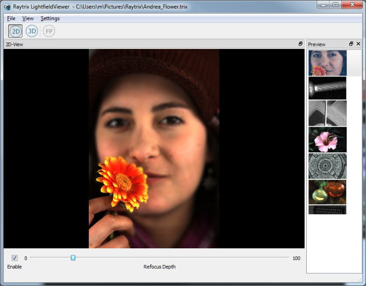Select the circular engraved pattern thumbnail

click(x=327, y=166)
